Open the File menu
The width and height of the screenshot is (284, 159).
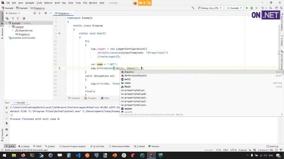click(8, 3)
